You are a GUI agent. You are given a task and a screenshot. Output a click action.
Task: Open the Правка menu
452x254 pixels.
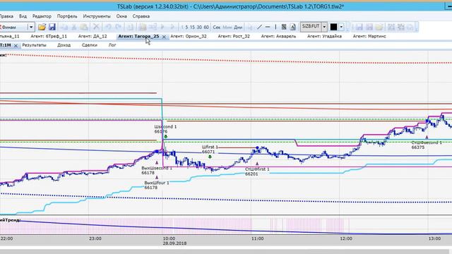(6, 16)
